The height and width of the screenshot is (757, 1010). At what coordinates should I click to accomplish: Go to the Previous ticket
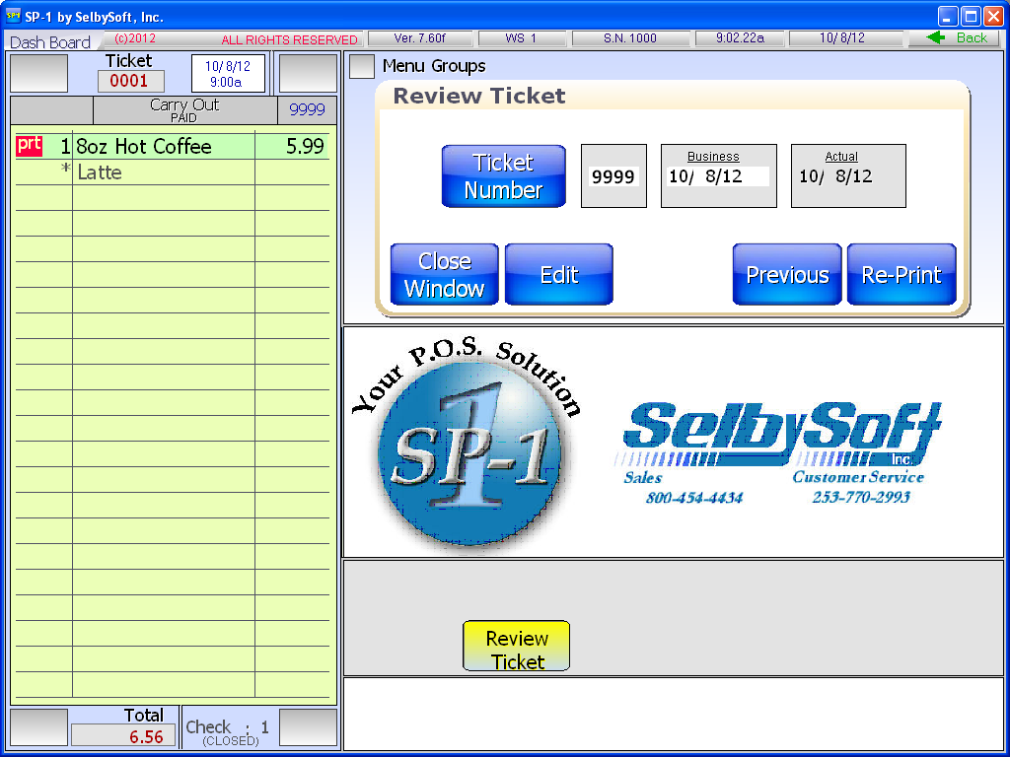(x=787, y=274)
